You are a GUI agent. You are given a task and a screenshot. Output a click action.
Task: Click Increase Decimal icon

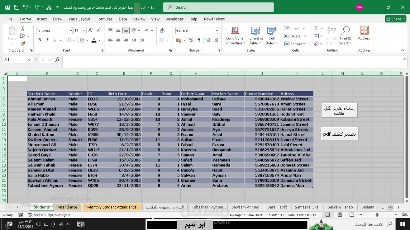[x=208, y=40]
